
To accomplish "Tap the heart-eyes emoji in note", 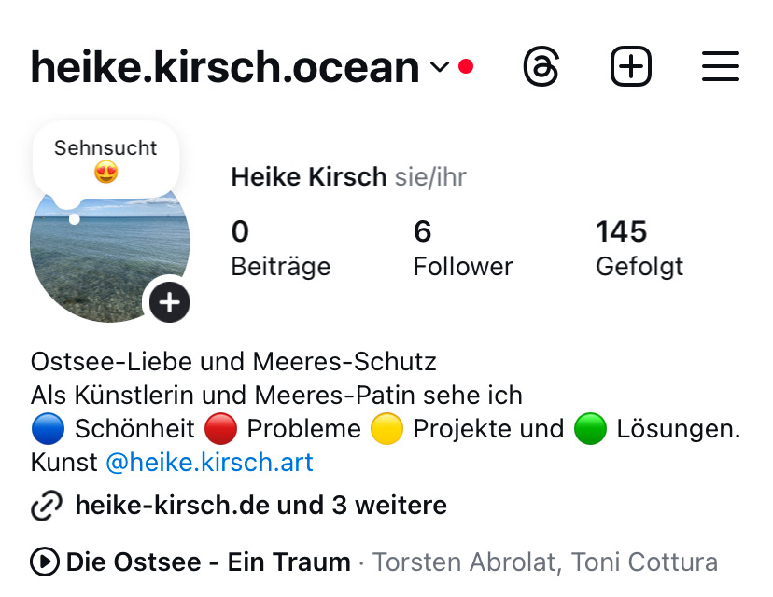I will (x=106, y=173).
